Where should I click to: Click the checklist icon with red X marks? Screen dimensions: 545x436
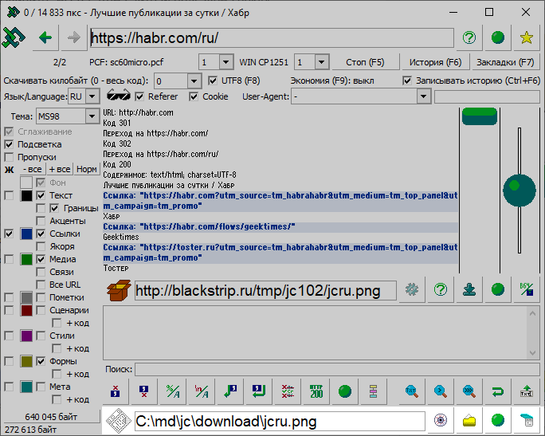coord(288,391)
